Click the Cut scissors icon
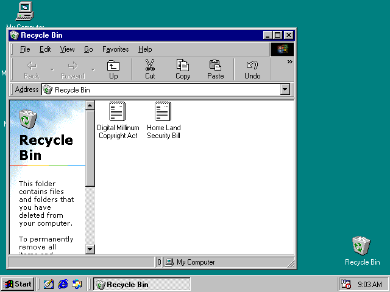390x292 pixels. [x=150, y=65]
